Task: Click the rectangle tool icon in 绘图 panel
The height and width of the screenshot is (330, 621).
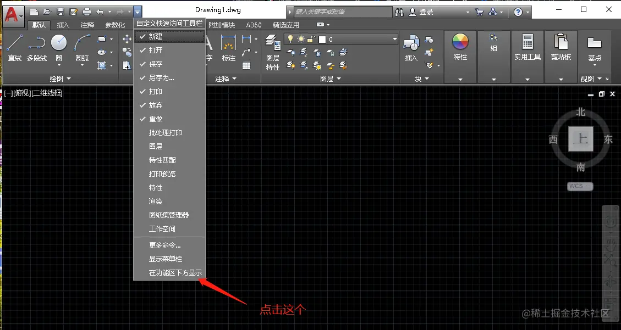Action: [102, 39]
